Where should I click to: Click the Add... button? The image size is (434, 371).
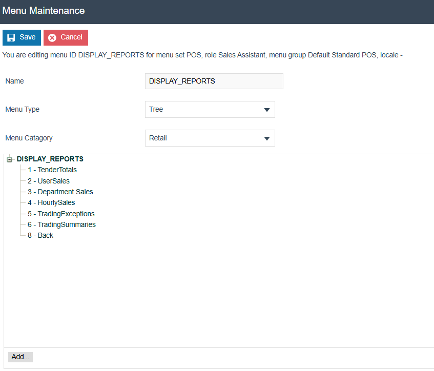click(x=20, y=357)
